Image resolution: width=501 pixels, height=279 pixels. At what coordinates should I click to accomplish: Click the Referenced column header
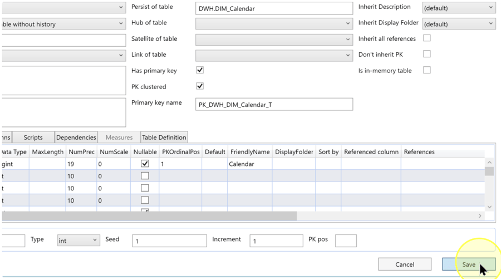[x=371, y=152]
